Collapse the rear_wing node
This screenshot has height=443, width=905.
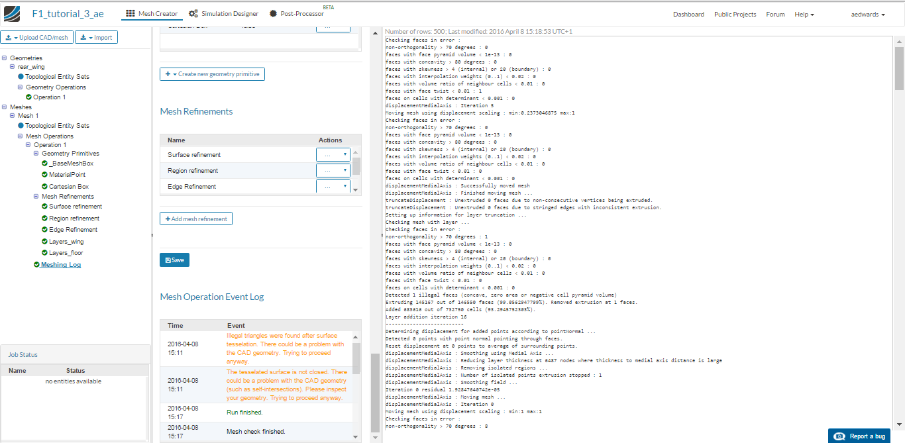[13, 67]
